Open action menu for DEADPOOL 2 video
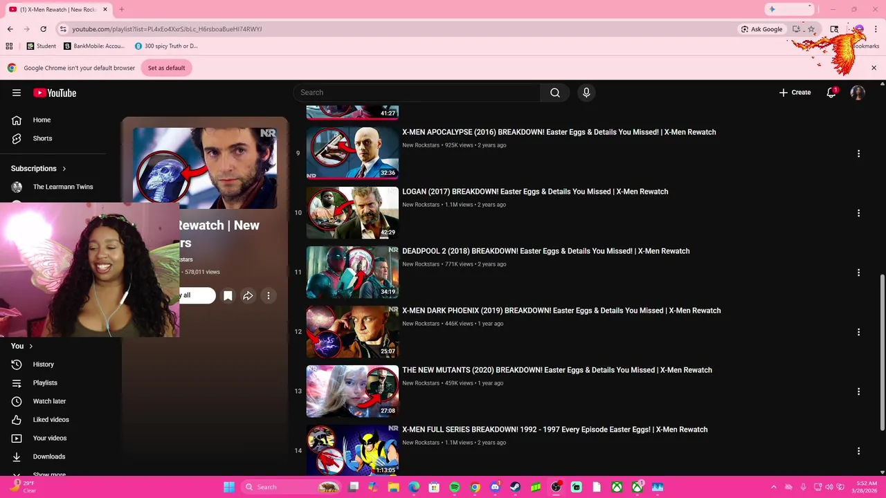 [x=858, y=273]
